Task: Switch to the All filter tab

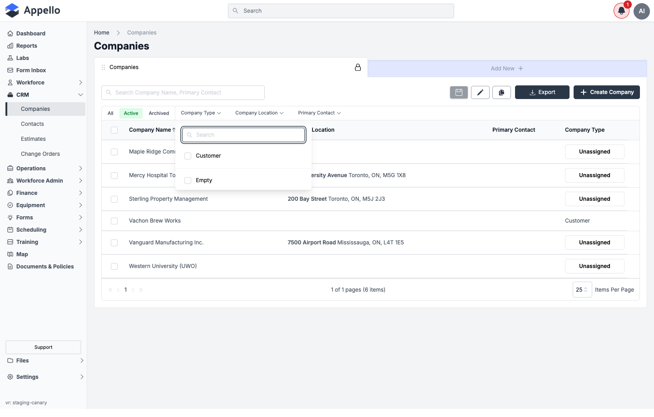Action: pos(110,113)
